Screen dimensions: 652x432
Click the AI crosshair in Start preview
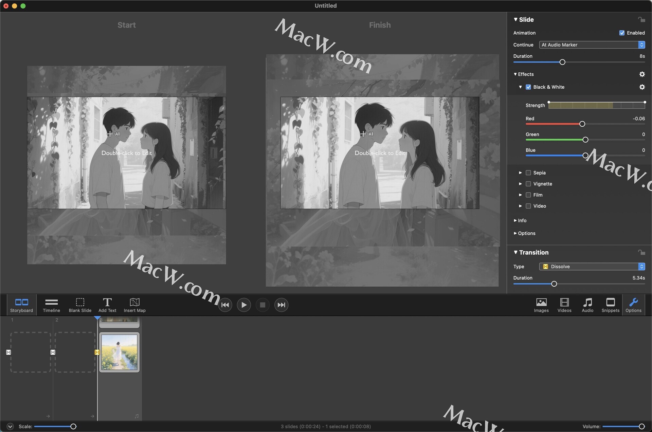(110, 134)
